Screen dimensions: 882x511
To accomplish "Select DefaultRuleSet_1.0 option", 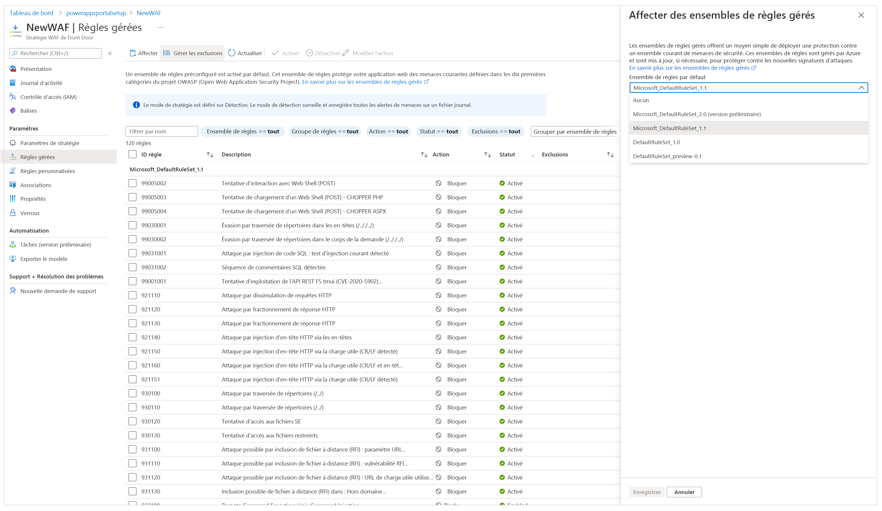I will (749, 142).
